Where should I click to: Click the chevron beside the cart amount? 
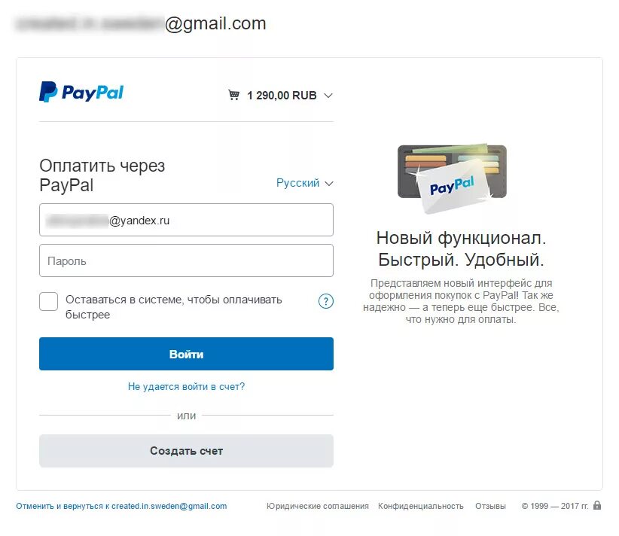[328, 96]
